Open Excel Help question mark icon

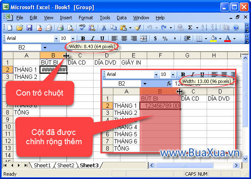tap(236, 28)
